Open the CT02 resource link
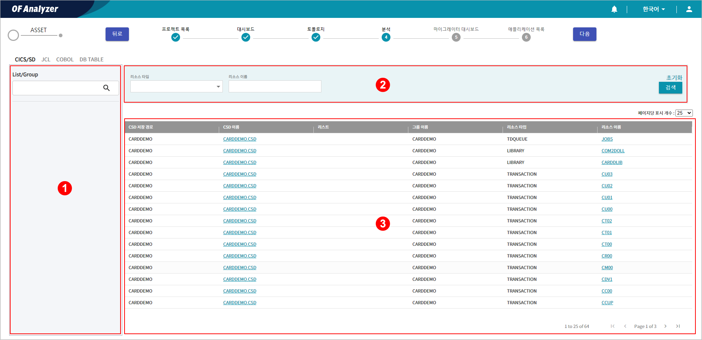 point(607,221)
